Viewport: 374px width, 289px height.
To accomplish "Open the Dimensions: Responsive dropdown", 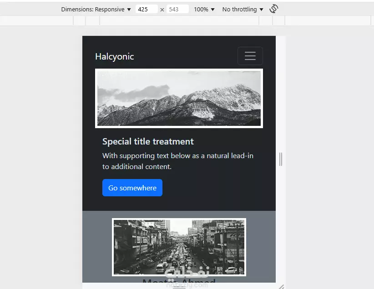I will pyautogui.click(x=96, y=9).
